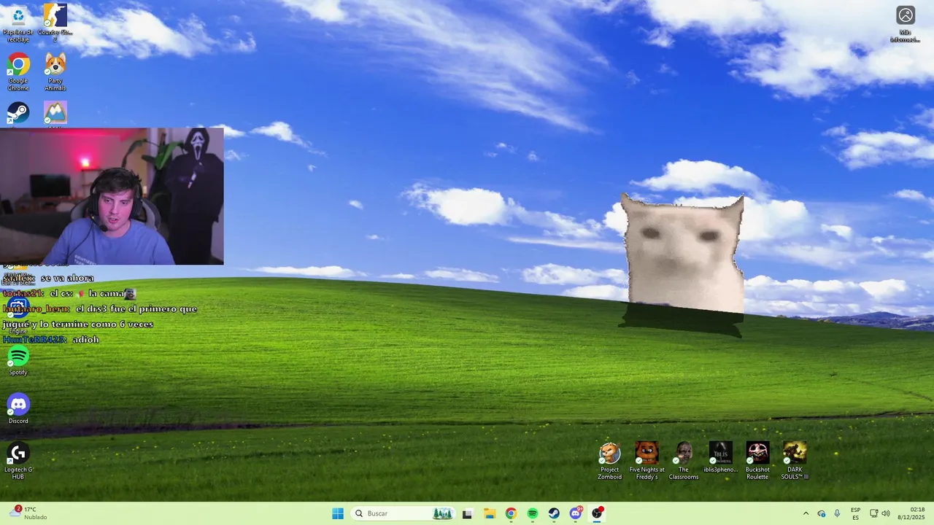The image size is (934, 525).
Task: Open Discord from the taskbar
Action: click(x=576, y=513)
